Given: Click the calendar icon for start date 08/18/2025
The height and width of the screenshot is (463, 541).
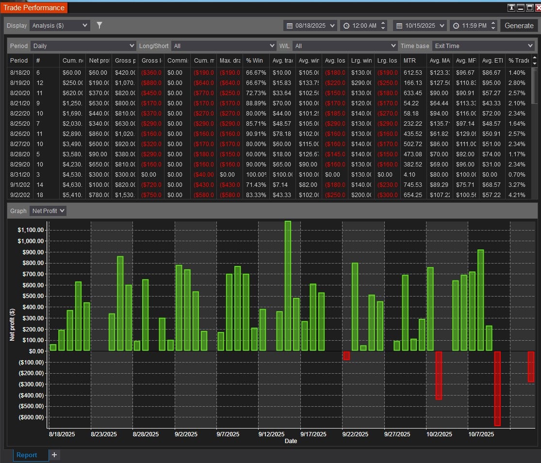Looking at the screenshot, I should tap(290, 26).
